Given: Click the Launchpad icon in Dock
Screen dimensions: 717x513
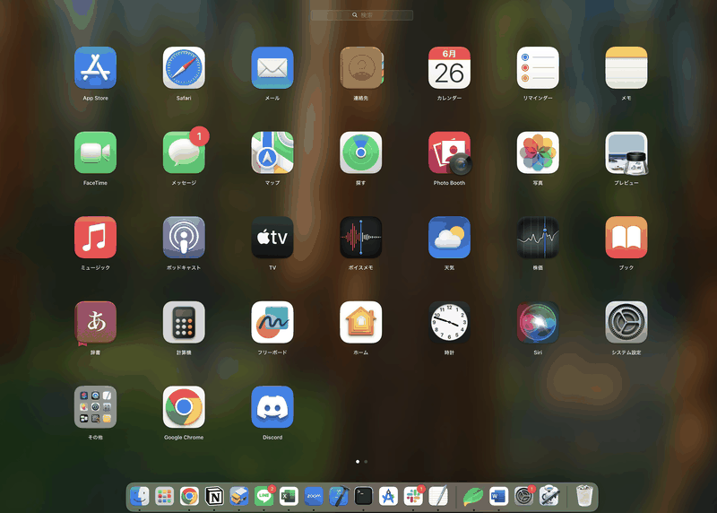Looking at the screenshot, I should [x=164, y=496].
